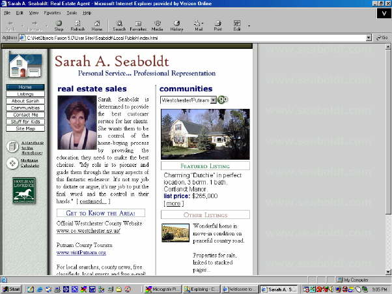Image resolution: width=392 pixels, height=294 pixels.
Task: Launch Word from the quick launch bar
Action: (92, 289)
